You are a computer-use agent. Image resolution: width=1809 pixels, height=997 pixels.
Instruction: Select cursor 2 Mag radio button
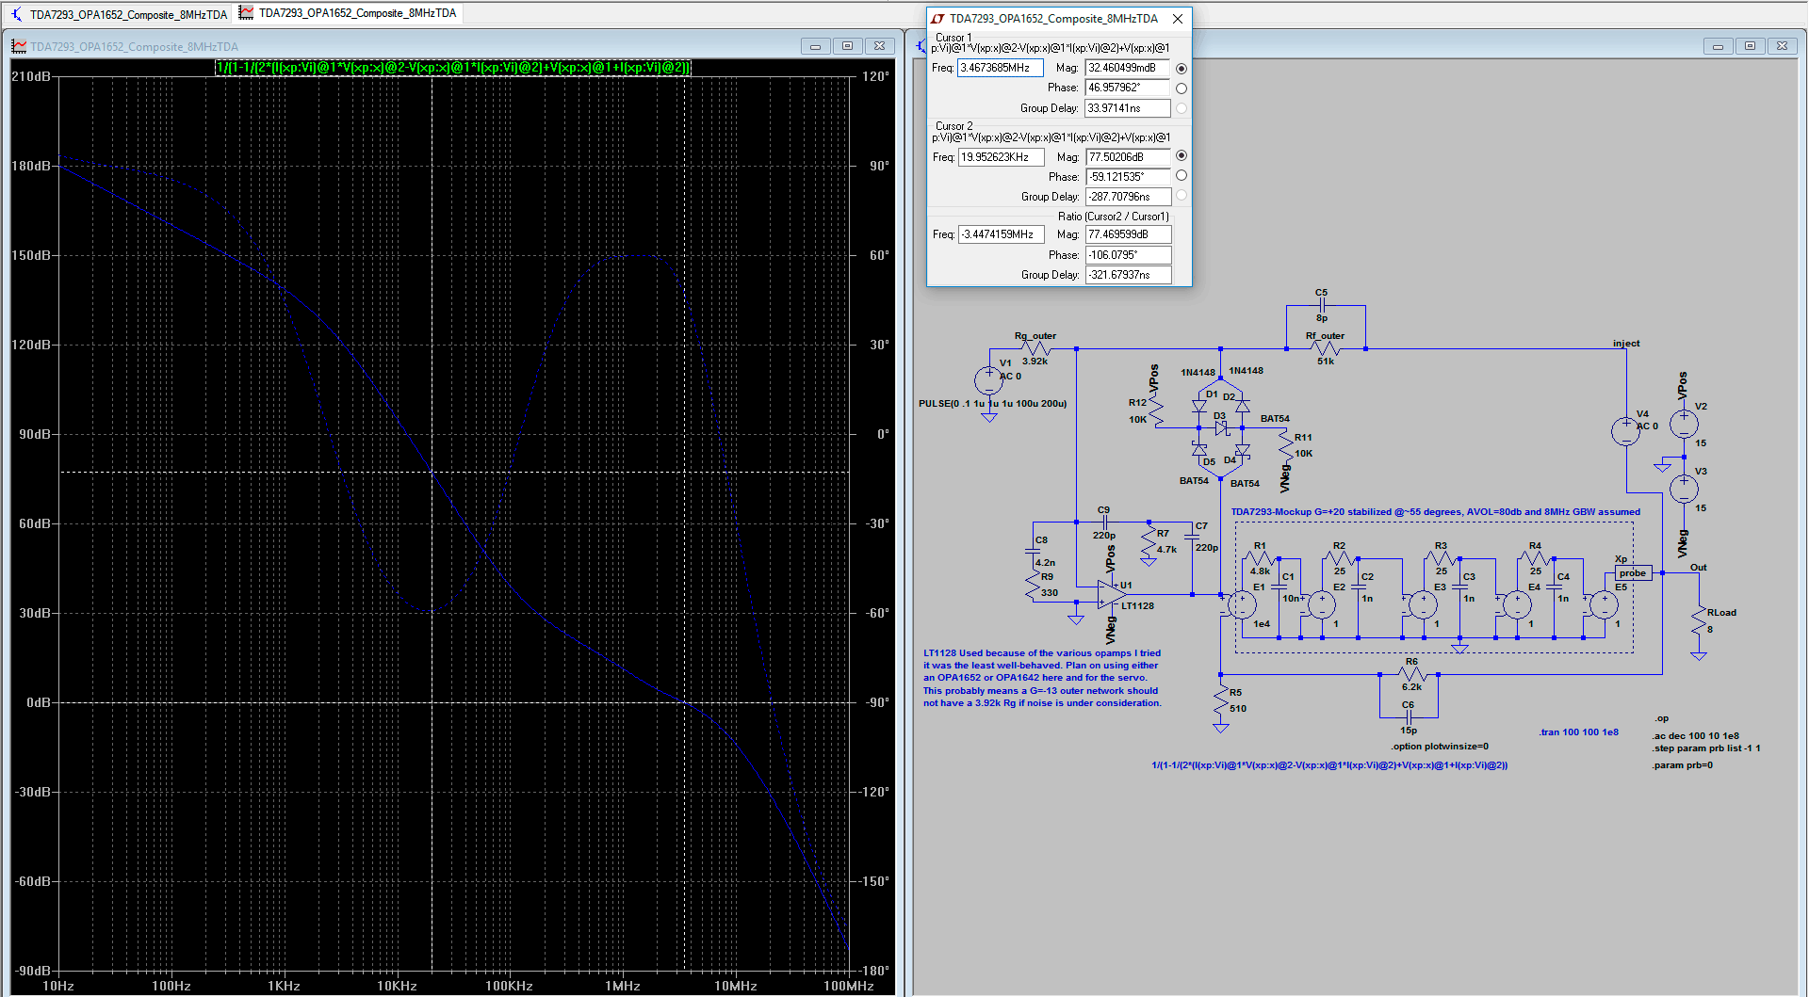coord(1182,156)
